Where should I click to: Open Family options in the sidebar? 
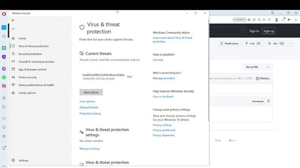pos(27,93)
